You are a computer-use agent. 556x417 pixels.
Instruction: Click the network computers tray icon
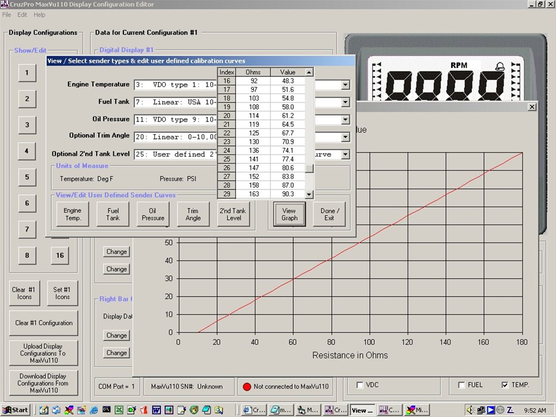click(481, 410)
